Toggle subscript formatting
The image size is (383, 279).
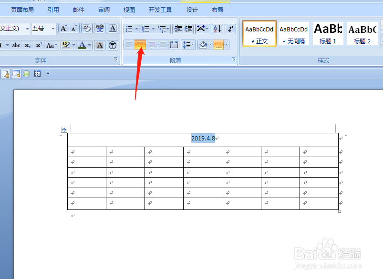point(28,45)
